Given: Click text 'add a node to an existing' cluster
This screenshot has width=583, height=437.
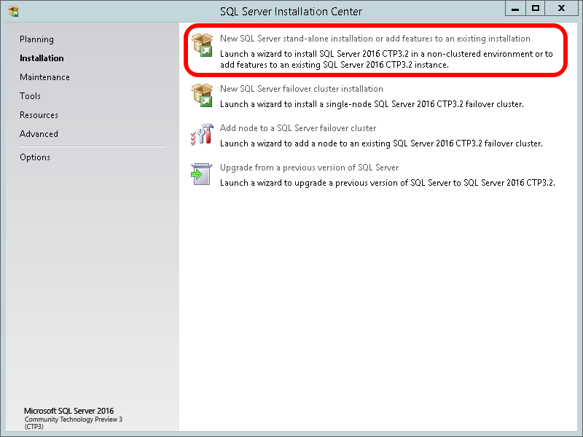Looking at the screenshot, I should click(381, 143).
